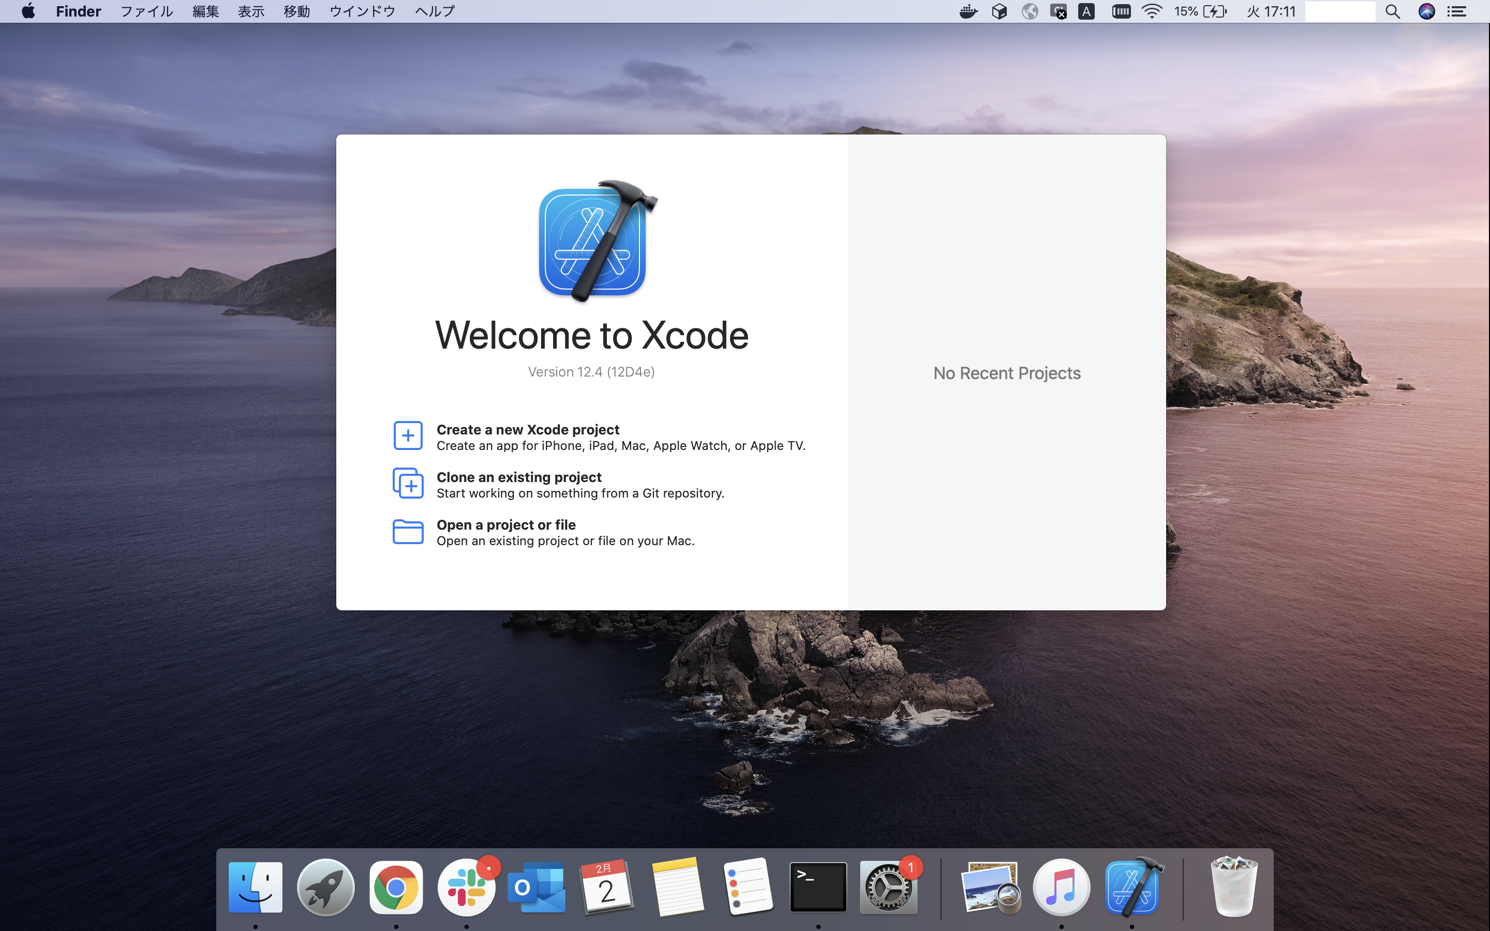Open Notes app in Dock
Screen dimensions: 1490x931
(677, 887)
